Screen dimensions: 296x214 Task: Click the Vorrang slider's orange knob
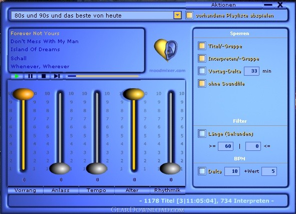click(x=24, y=94)
